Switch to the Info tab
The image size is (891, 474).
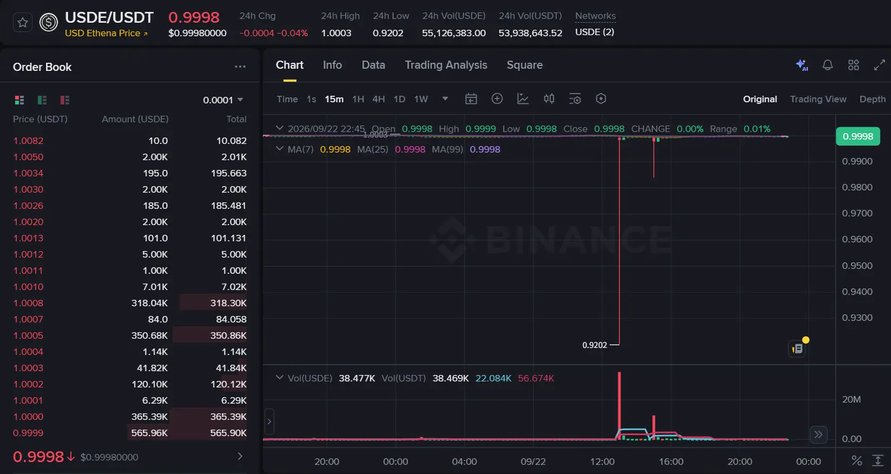tap(332, 65)
